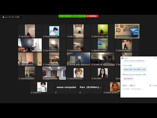Click muted mic icon on Dom's tile
This screenshot has height=118, width=157.
[x=92, y=36]
